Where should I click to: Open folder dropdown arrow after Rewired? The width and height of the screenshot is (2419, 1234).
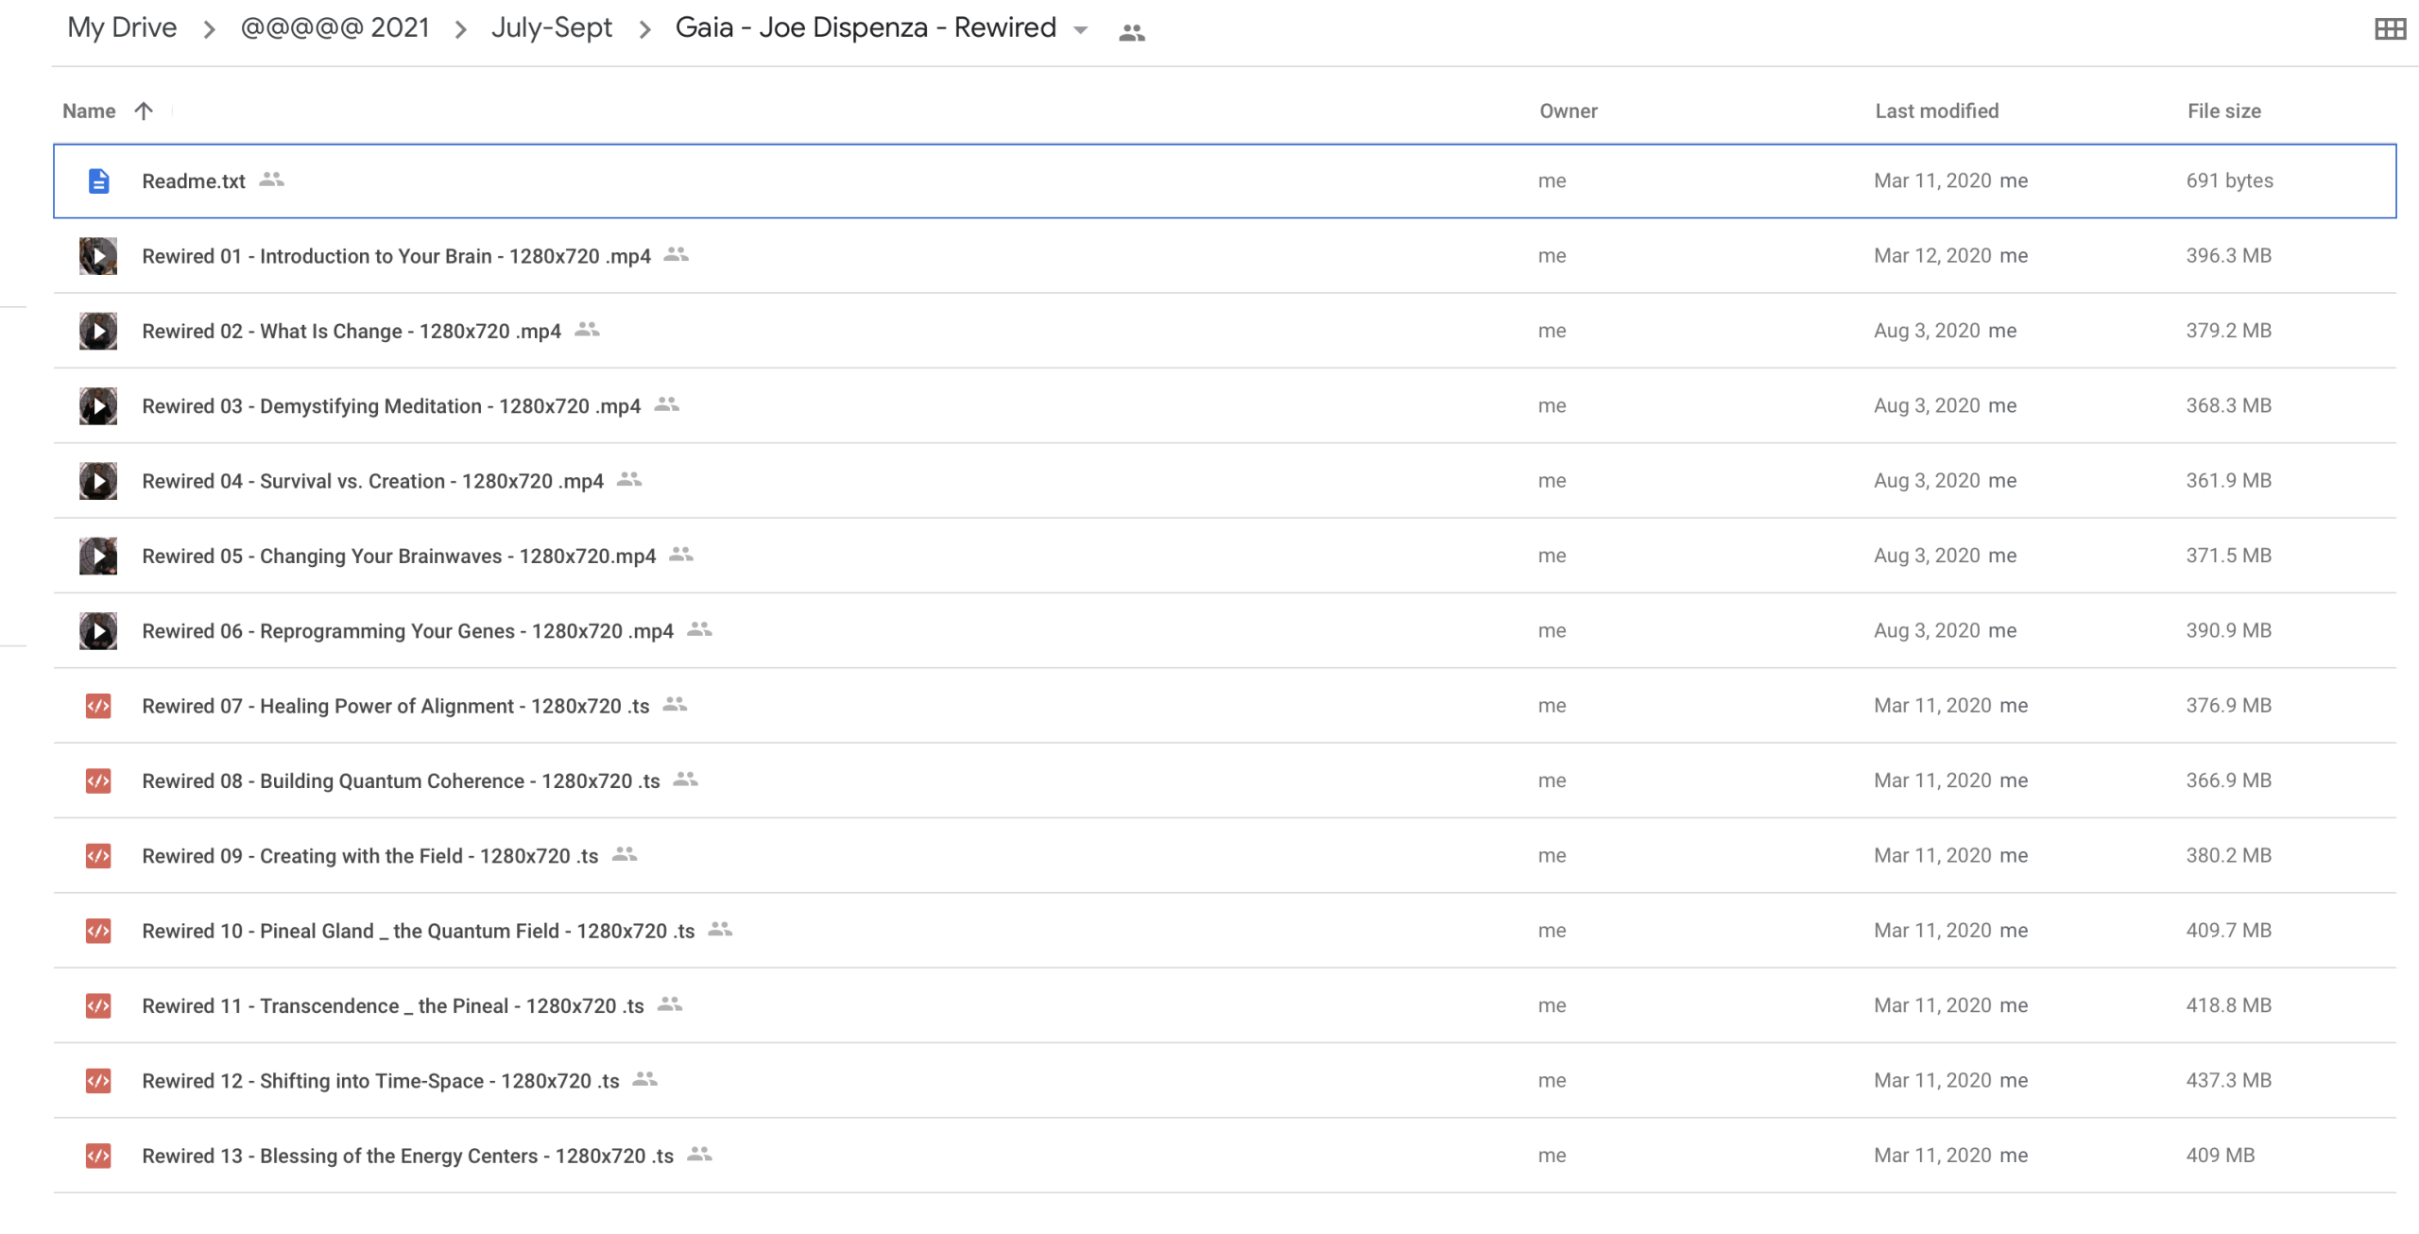point(1081,30)
